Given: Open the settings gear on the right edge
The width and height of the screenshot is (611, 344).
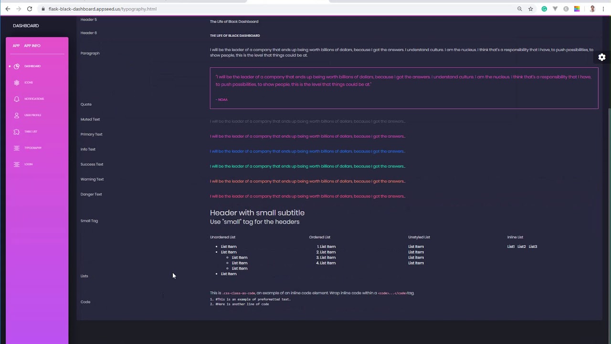Looking at the screenshot, I should (x=602, y=57).
